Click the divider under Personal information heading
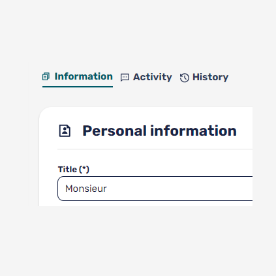Image resolution: width=276 pixels, height=276 pixels. click(155, 149)
